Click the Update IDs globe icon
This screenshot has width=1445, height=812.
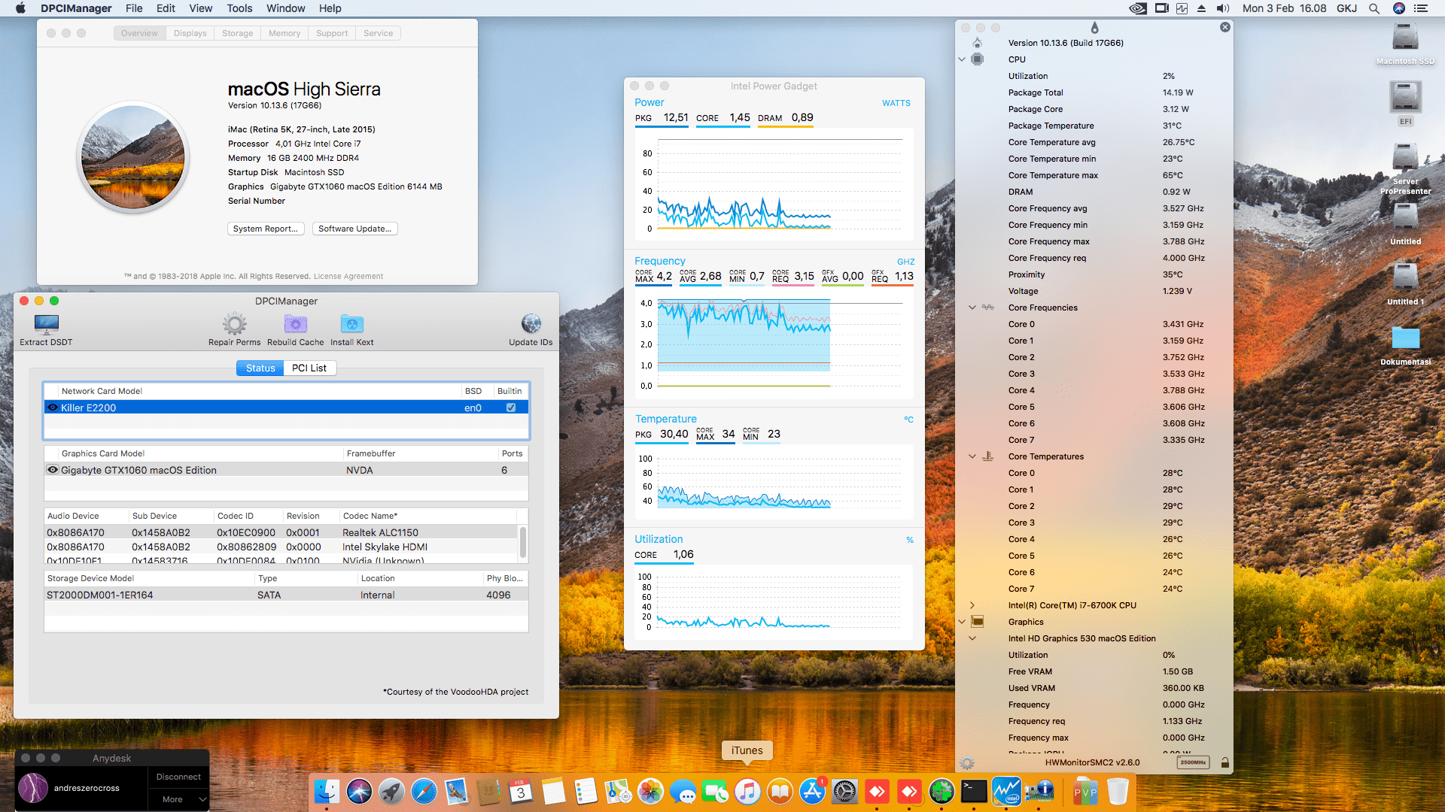(531, 324)
